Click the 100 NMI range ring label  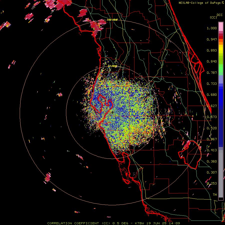tap(112, 20)
